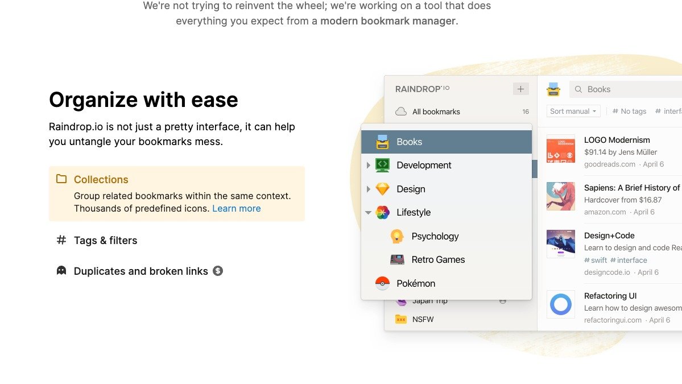This screenshot has height=384, width=682.
Task: Click the 'amazon.com' source text
Action: pyautogui.click(x=605, y=212)
